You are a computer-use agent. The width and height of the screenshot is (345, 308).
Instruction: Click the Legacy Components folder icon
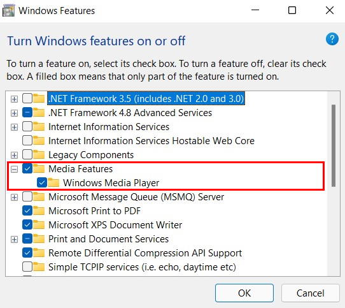[39, 154]
